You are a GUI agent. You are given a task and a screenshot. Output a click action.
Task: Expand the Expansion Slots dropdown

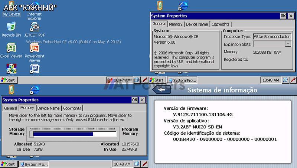288,44
